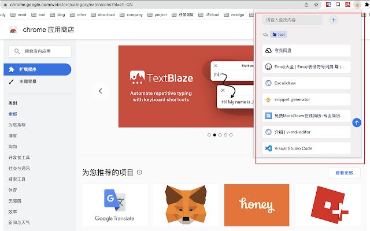The image size is (370, 231).
Task: Open the JEcloud bookmarks folder
Action: coord(209,14)
